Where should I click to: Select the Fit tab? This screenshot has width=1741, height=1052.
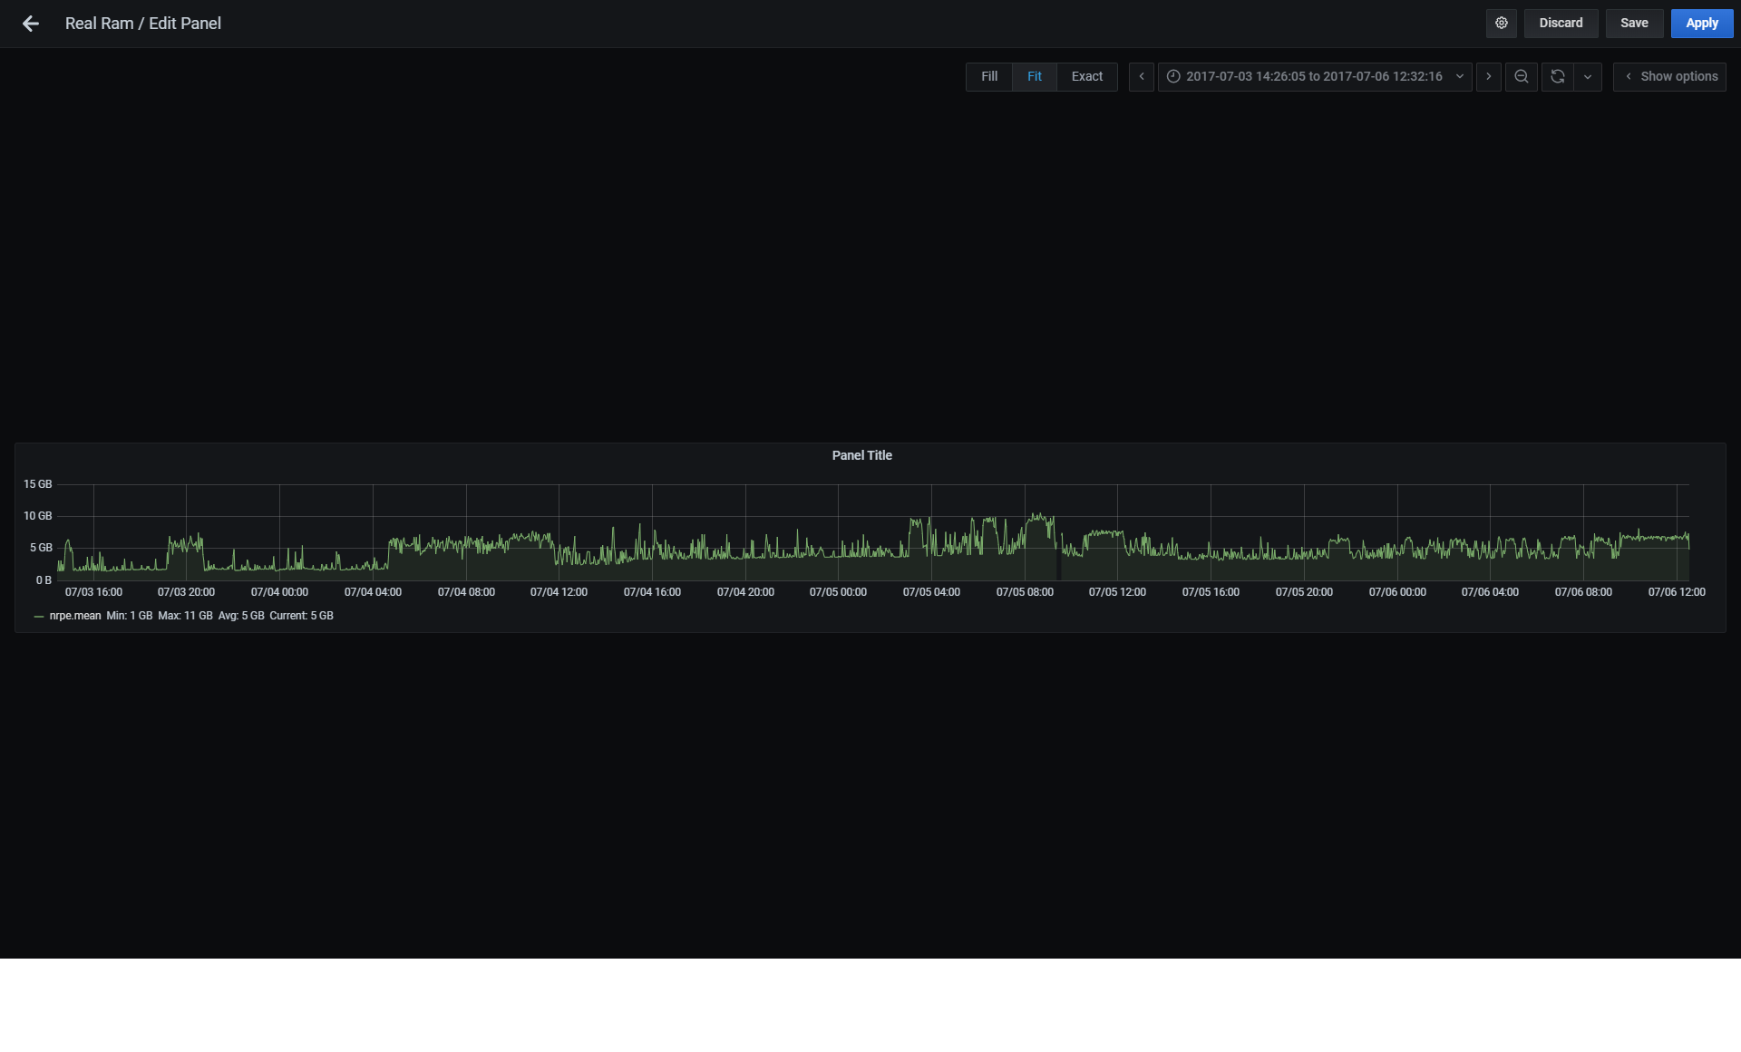(x=1034, y=76)
